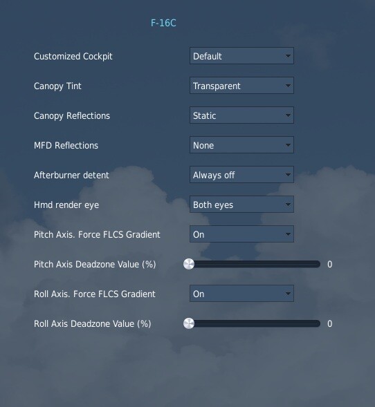Open the MFD Reflections dropdown

[241, 145]
